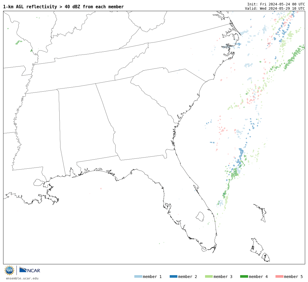Click the member 3 light green swatch
308x282 pixels.
(209, 277)
